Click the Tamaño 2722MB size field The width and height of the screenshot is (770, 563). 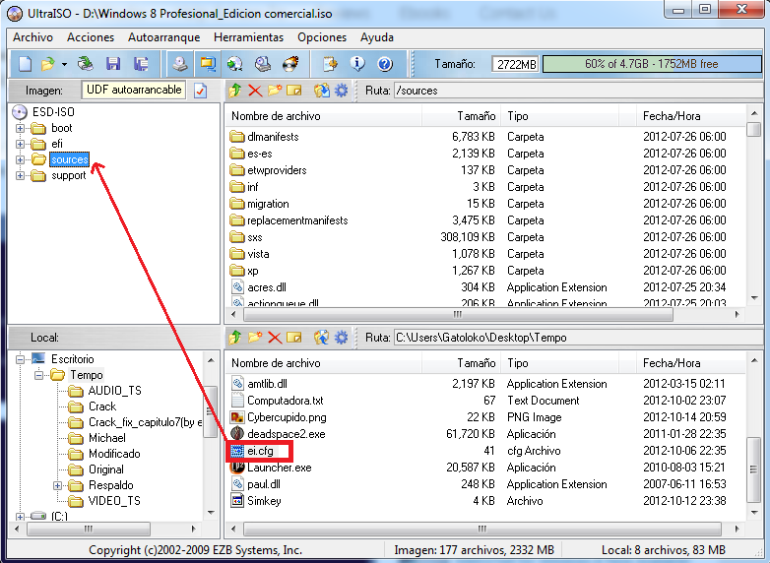[x=515, y=64]
